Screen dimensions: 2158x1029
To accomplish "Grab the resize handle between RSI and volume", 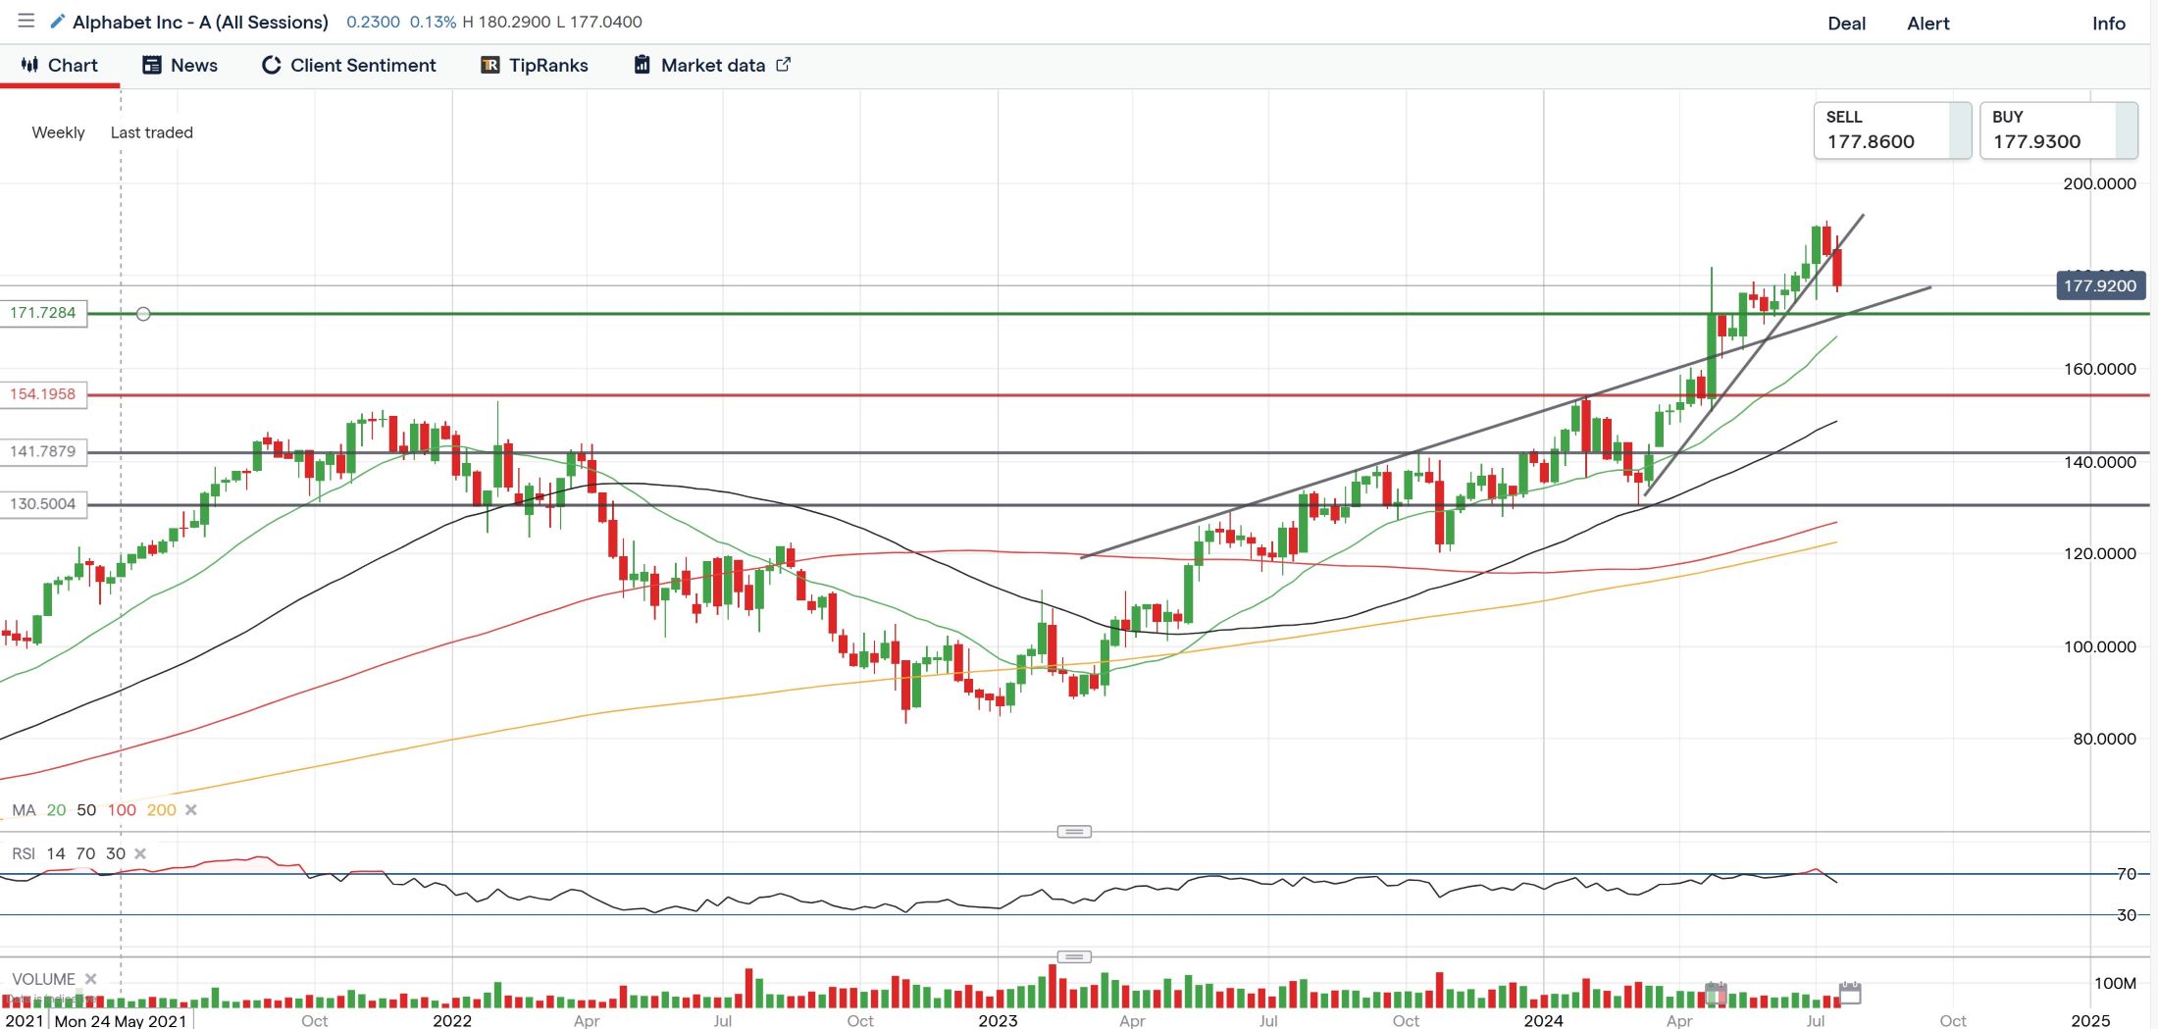I will point(1074,956).
